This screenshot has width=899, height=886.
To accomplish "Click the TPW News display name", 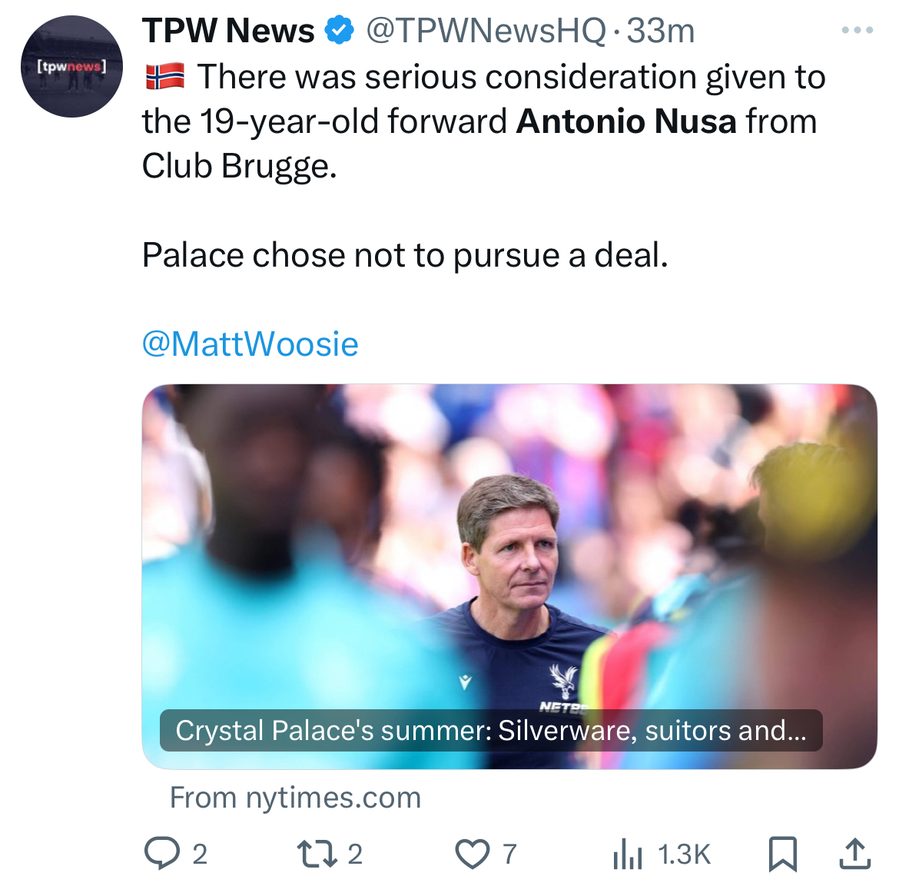I will [228, 31].
